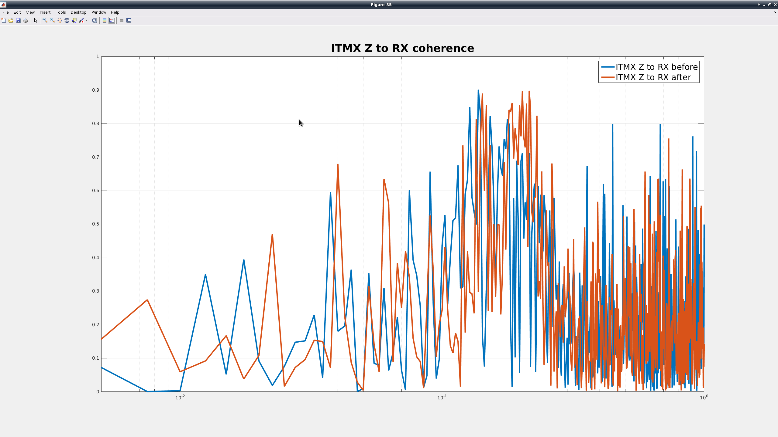Click the 'ITMX Z to RX before' legend entry
778x437 pixels.
coord(657,67)
